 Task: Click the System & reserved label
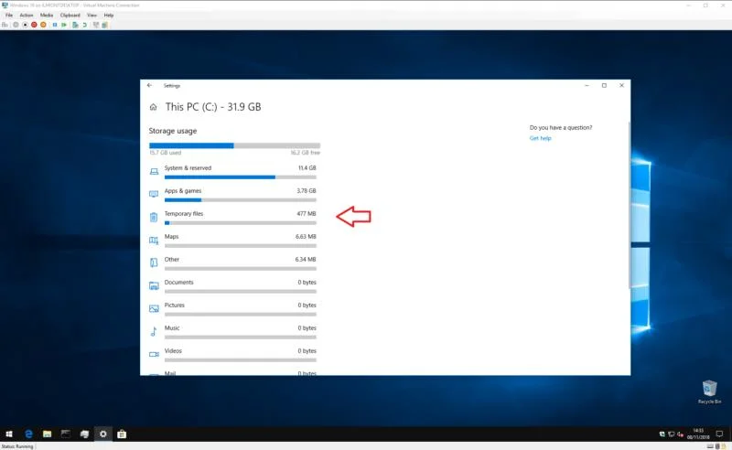(x=188, y=168)
